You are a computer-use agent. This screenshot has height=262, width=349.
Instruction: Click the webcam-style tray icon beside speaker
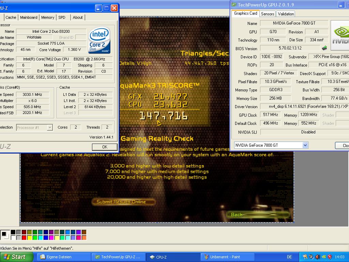click(x=312, y=257)
